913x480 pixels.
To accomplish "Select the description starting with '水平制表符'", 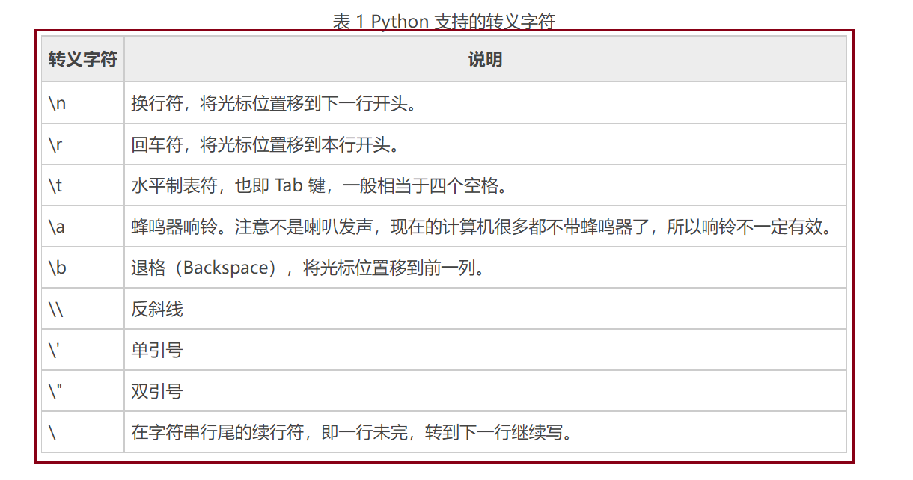I will [x=320, y=185].
